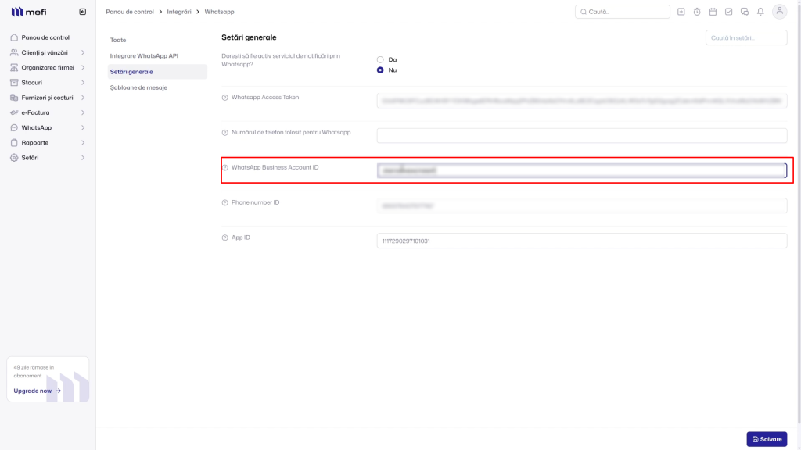801x450 pixels.
Task: Expand Stocuri submenu chevron
Action: click(83, 83)
